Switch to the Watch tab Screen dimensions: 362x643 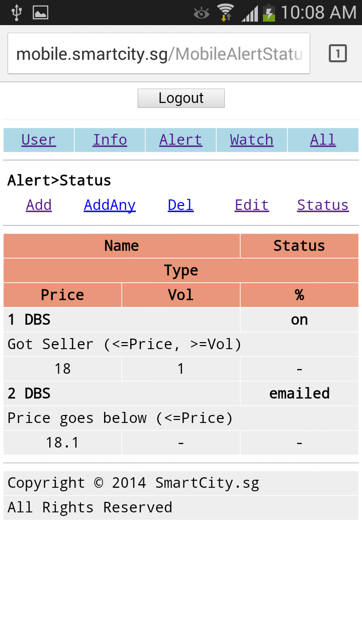251,140
